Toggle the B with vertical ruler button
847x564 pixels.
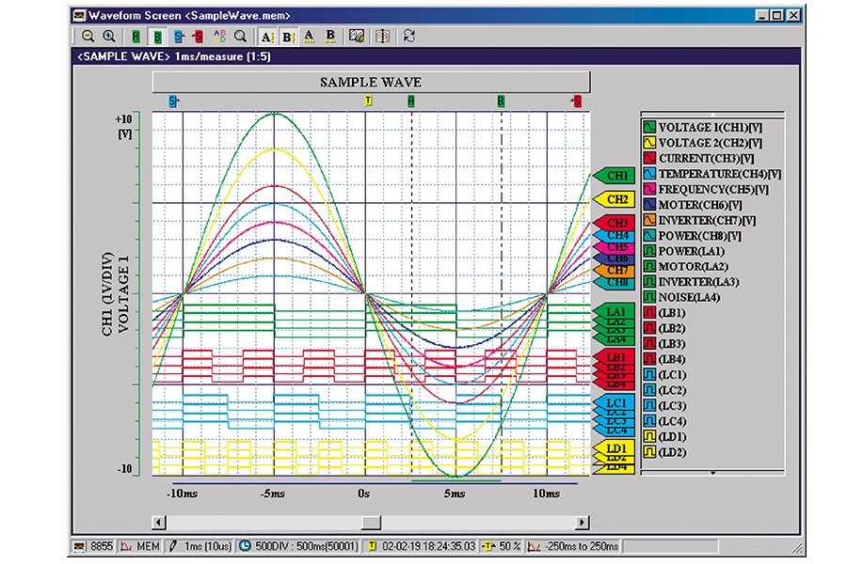289,36
